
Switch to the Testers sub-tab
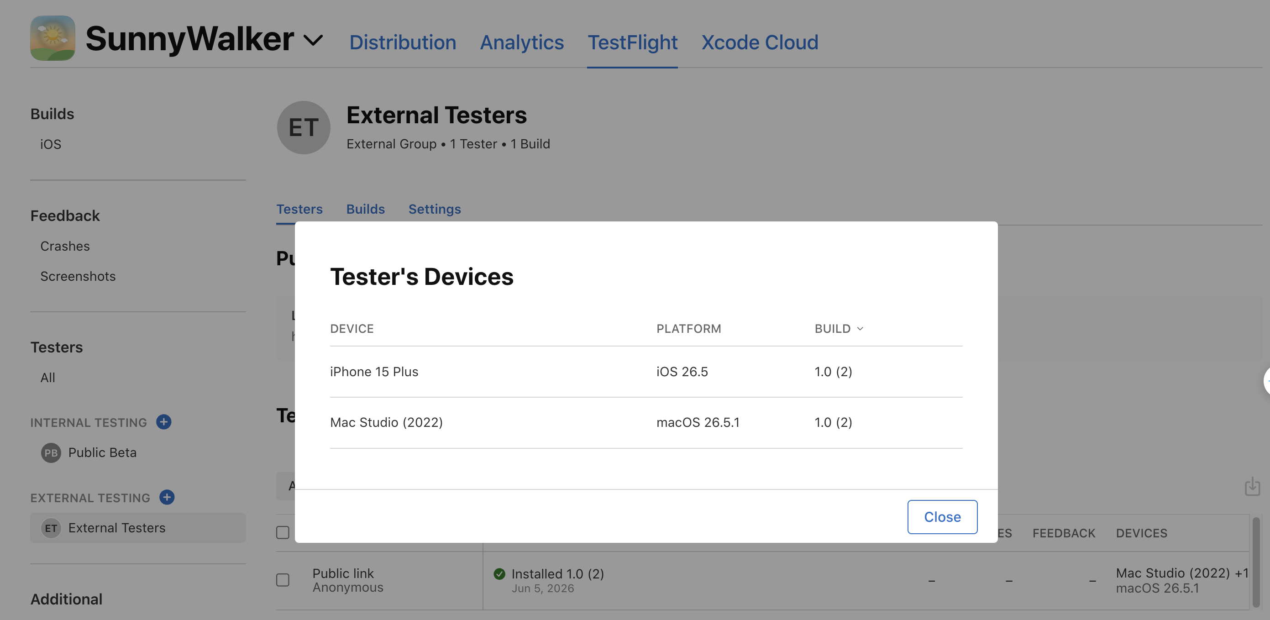click(299, 209)
